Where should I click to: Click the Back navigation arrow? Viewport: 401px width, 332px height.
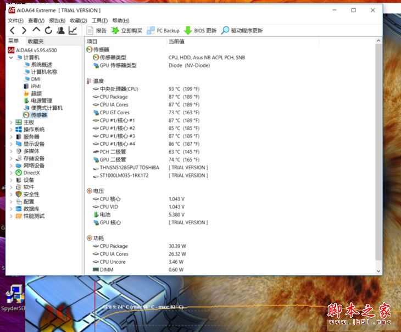12,31
